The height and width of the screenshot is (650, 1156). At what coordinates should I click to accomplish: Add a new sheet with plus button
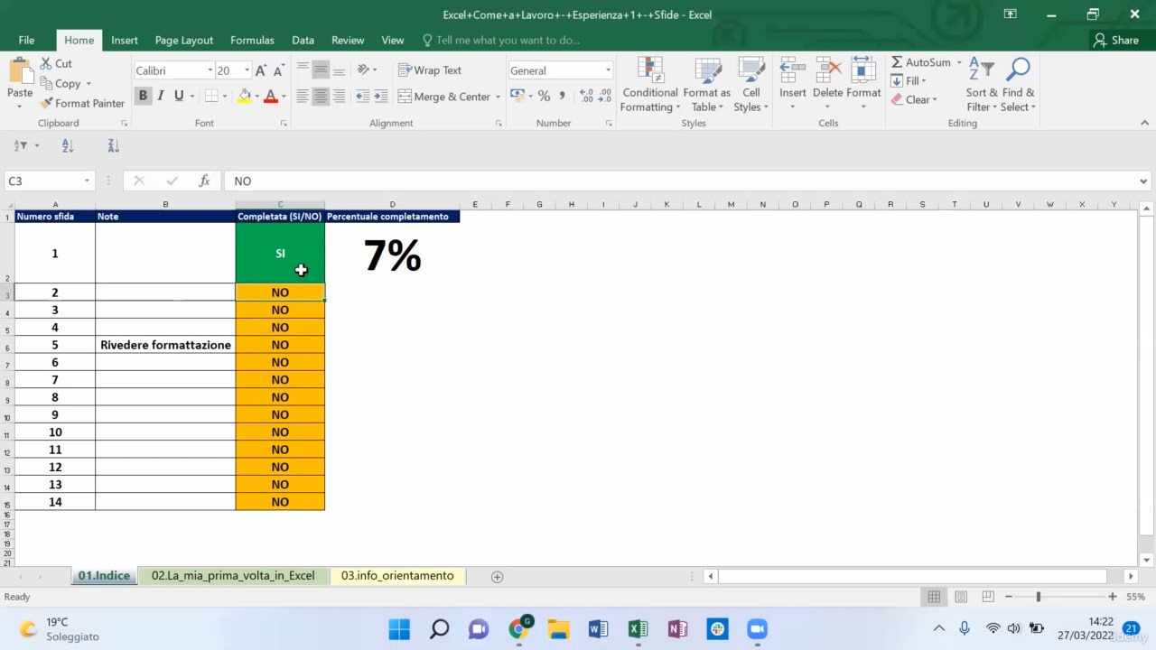coord(497,576)
